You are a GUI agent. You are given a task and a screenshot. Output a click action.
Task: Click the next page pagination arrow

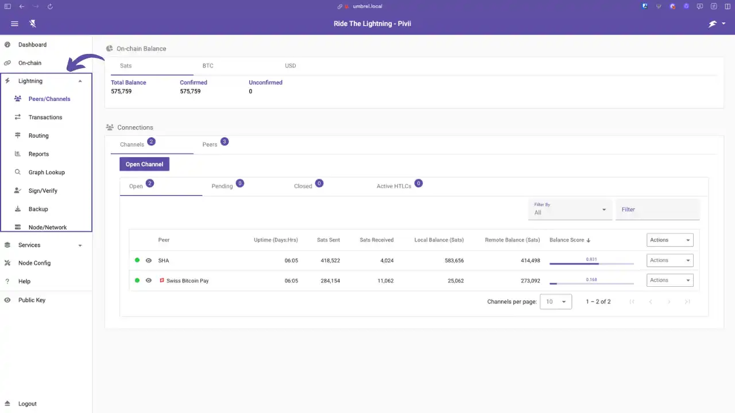click(669, 302)
